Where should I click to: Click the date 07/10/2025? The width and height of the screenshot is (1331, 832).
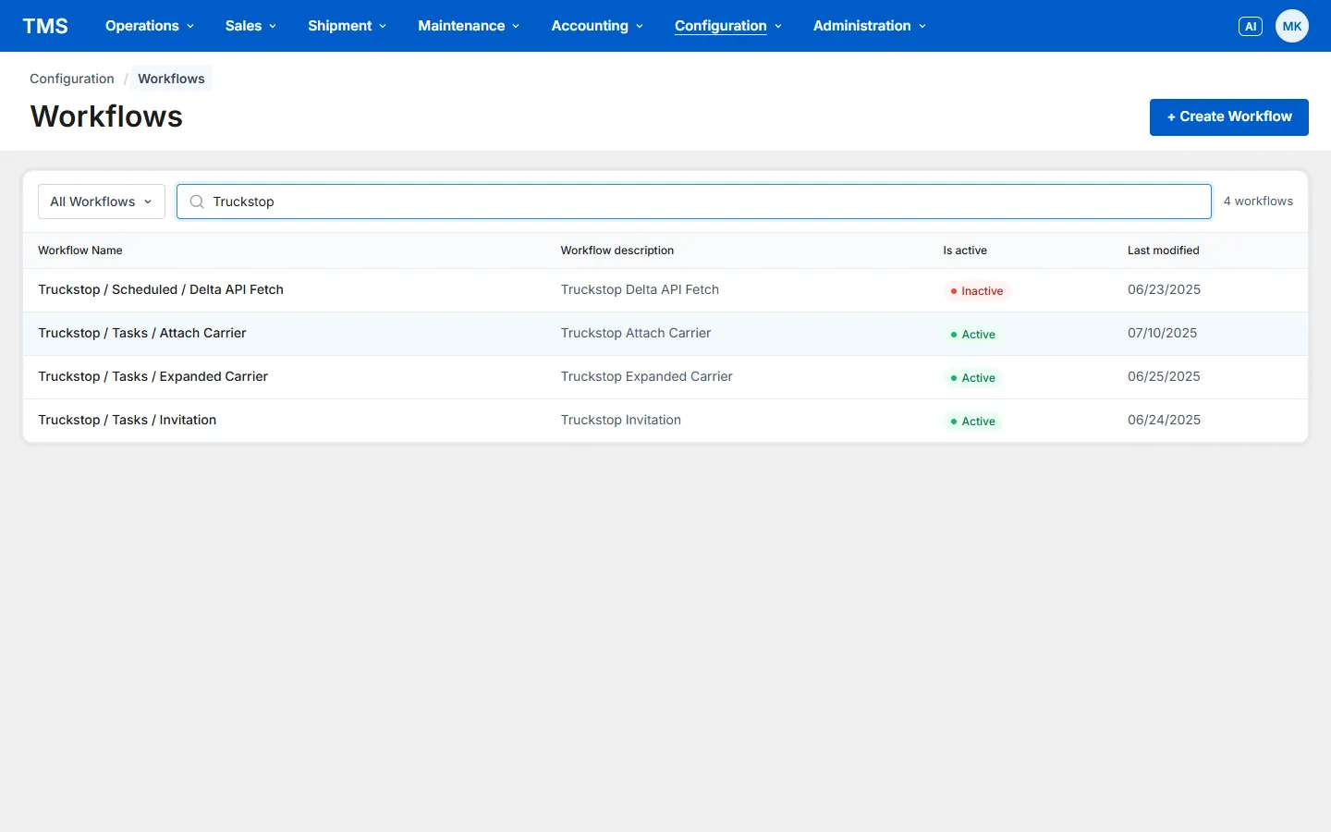1163,333
